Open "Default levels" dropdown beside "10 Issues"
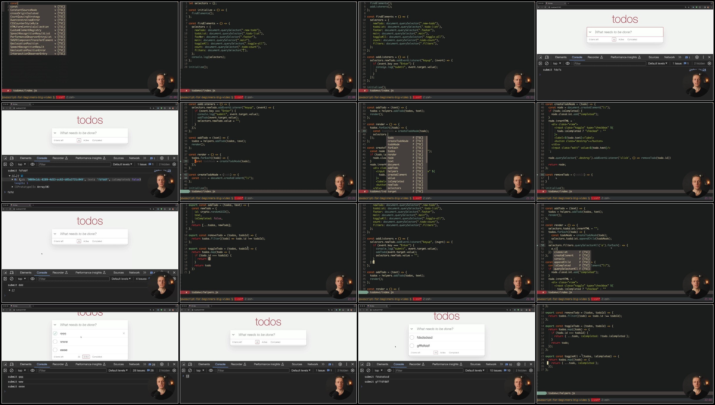 coord(475,370)
